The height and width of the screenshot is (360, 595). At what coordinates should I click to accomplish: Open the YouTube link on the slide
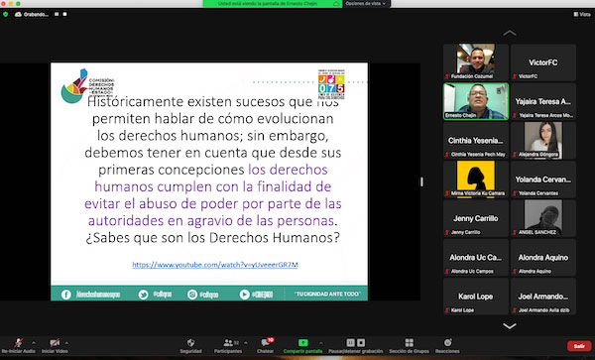click(215, 265)
